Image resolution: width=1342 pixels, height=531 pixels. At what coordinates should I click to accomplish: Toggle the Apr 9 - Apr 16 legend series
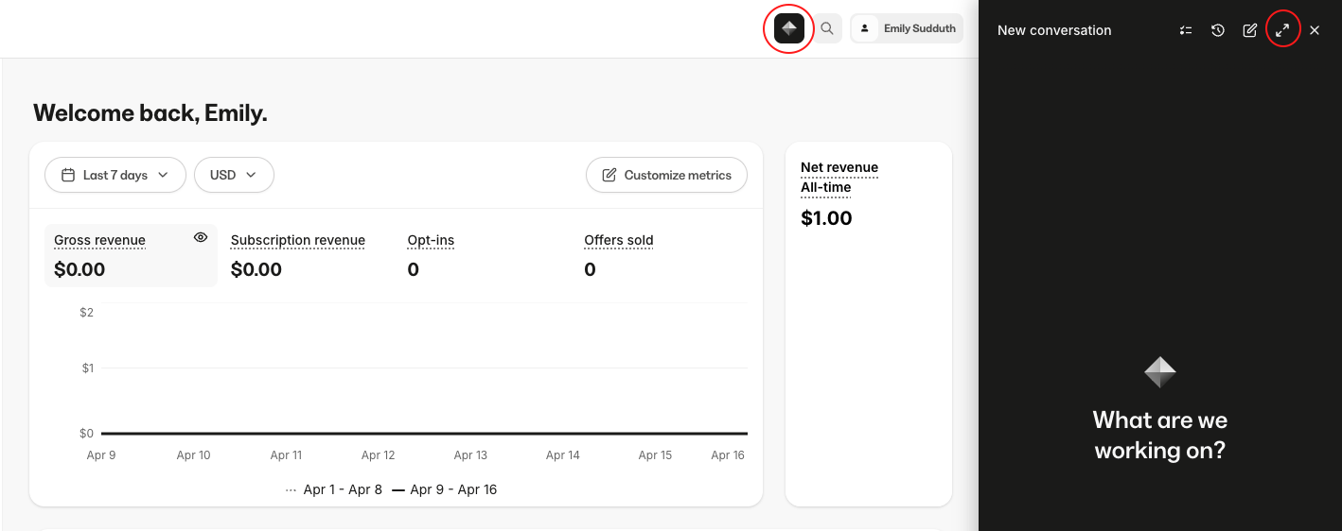(x=445, y=489)
